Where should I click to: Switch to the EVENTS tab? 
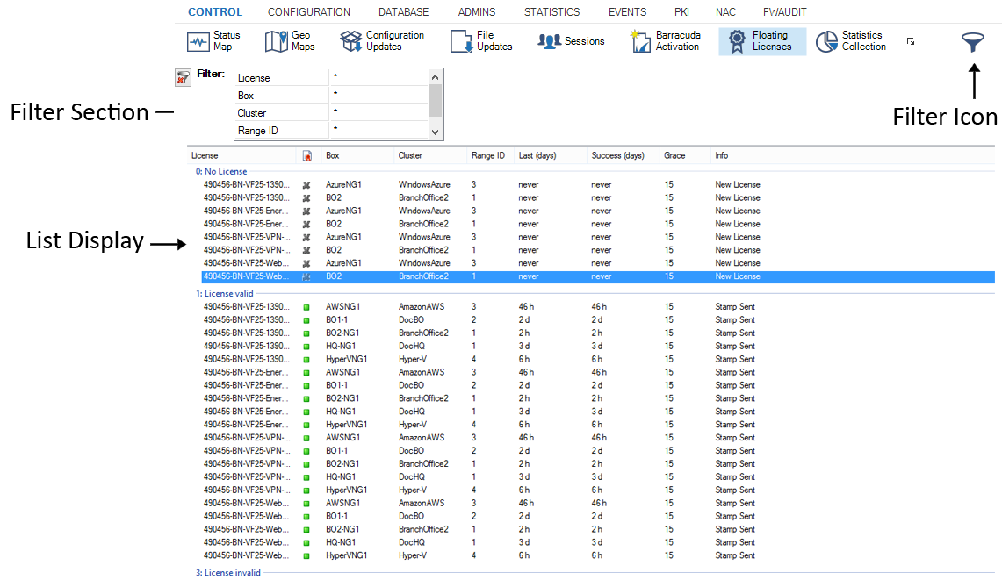point(628,12)
